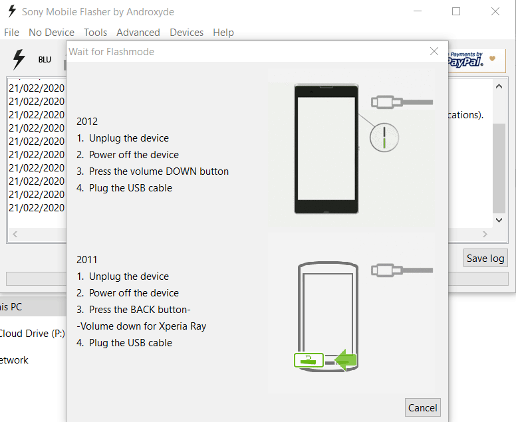The image size is (516, 422).
Task: Click the '2011' heading text
Action: click(x=87, y=260)
